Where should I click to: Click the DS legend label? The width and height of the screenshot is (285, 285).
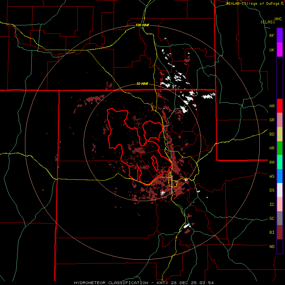tap(272, 190)
